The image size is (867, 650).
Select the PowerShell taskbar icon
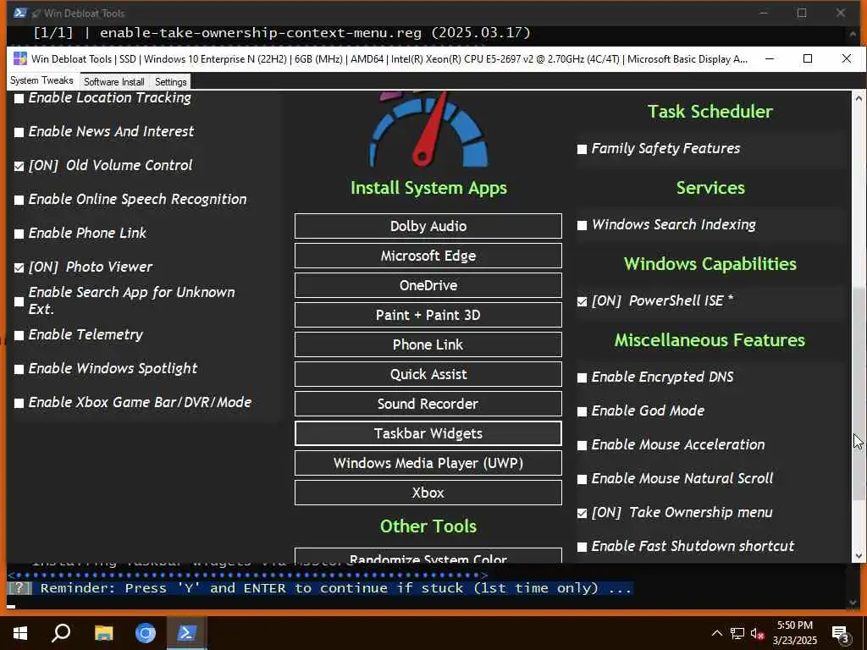click(x=186, y=633)
